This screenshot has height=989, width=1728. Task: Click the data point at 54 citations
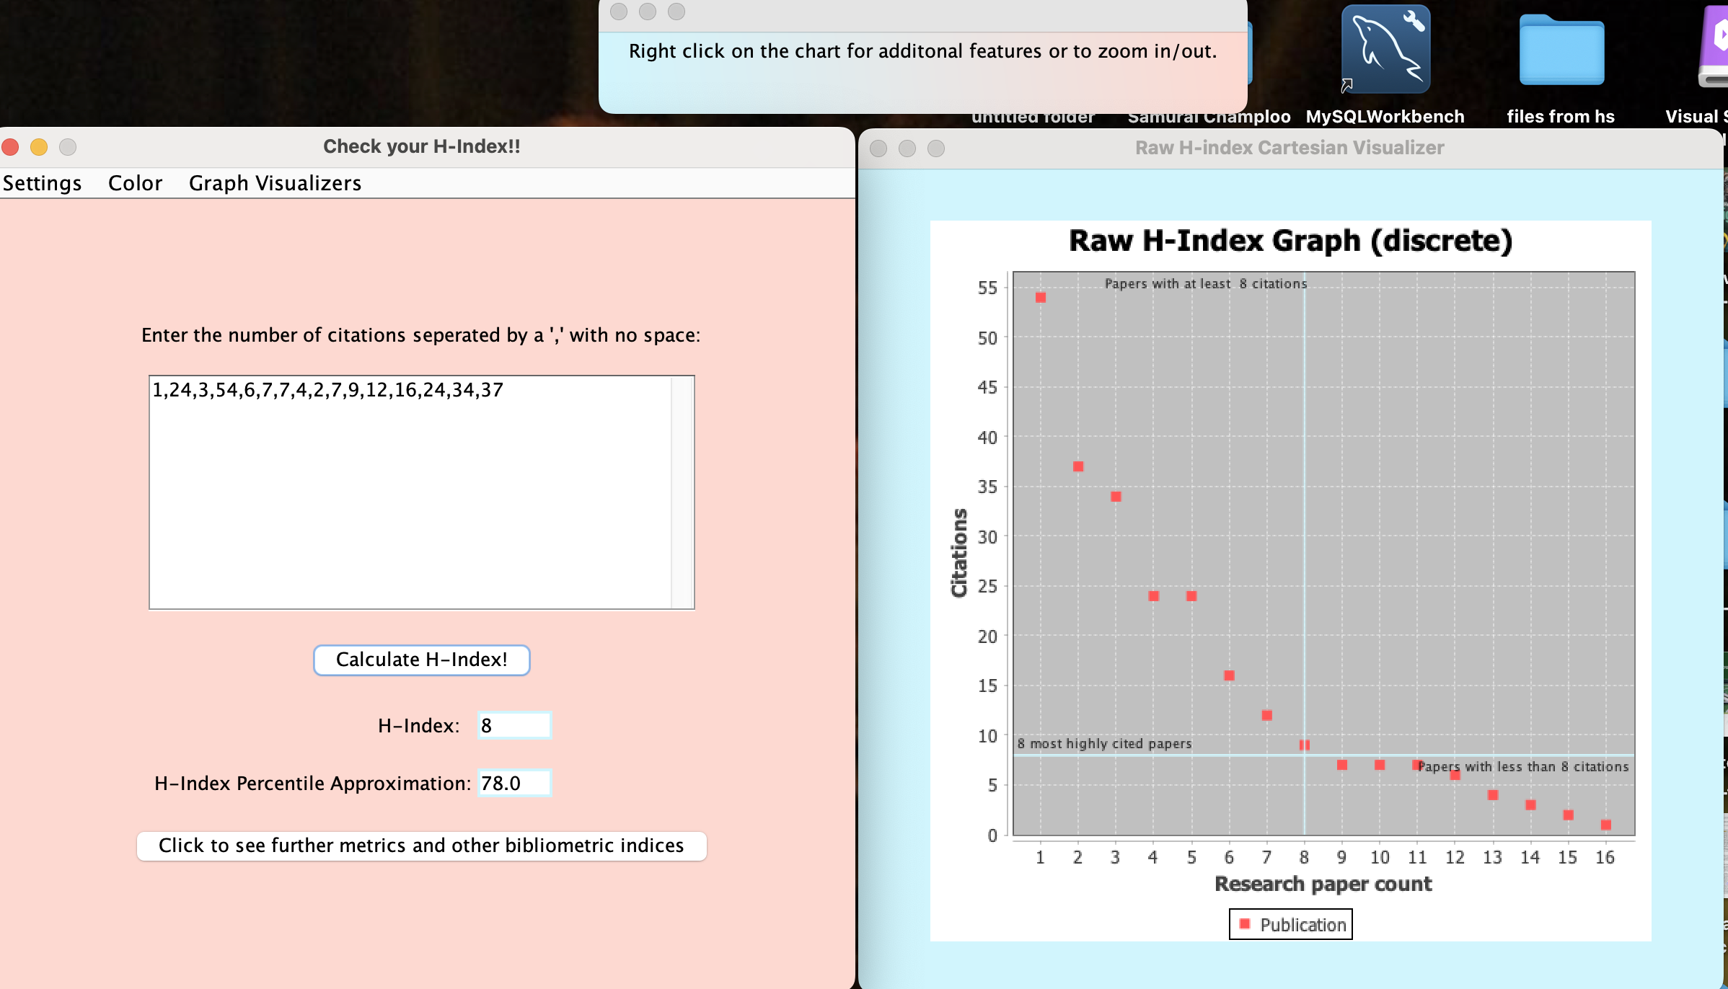point(1040,297)
